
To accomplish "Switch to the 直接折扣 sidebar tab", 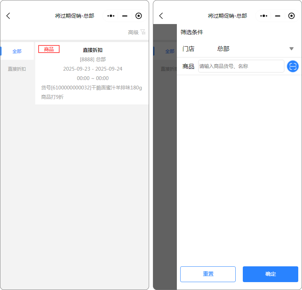I will (x=17, y=69).
